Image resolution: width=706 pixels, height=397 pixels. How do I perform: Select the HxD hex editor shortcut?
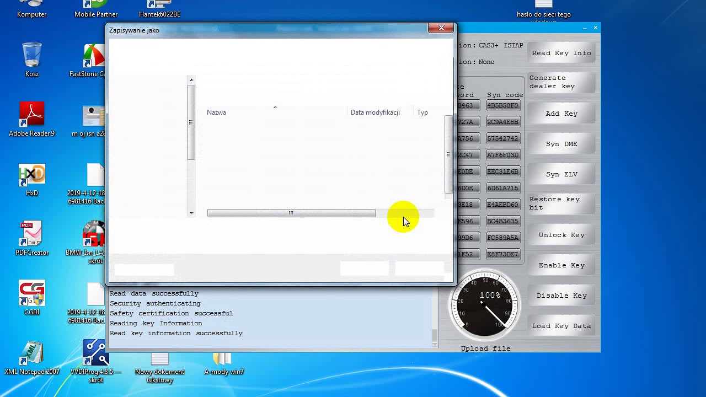pos(31,180)
